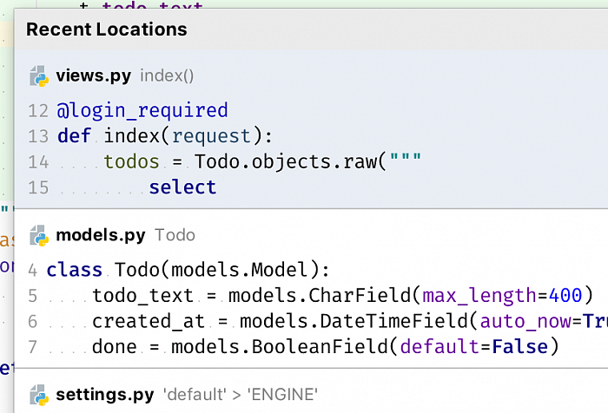Click the settings.py Python file icon
The image size is (608, 413).
[38, 395]
